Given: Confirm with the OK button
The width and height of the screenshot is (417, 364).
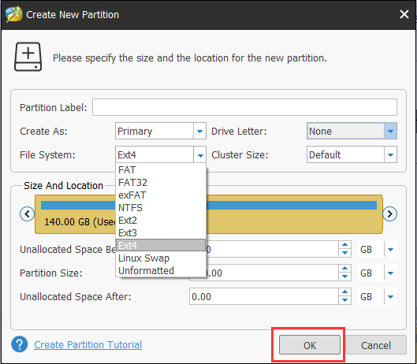Looking at the screenshot, I should (310, 345).
